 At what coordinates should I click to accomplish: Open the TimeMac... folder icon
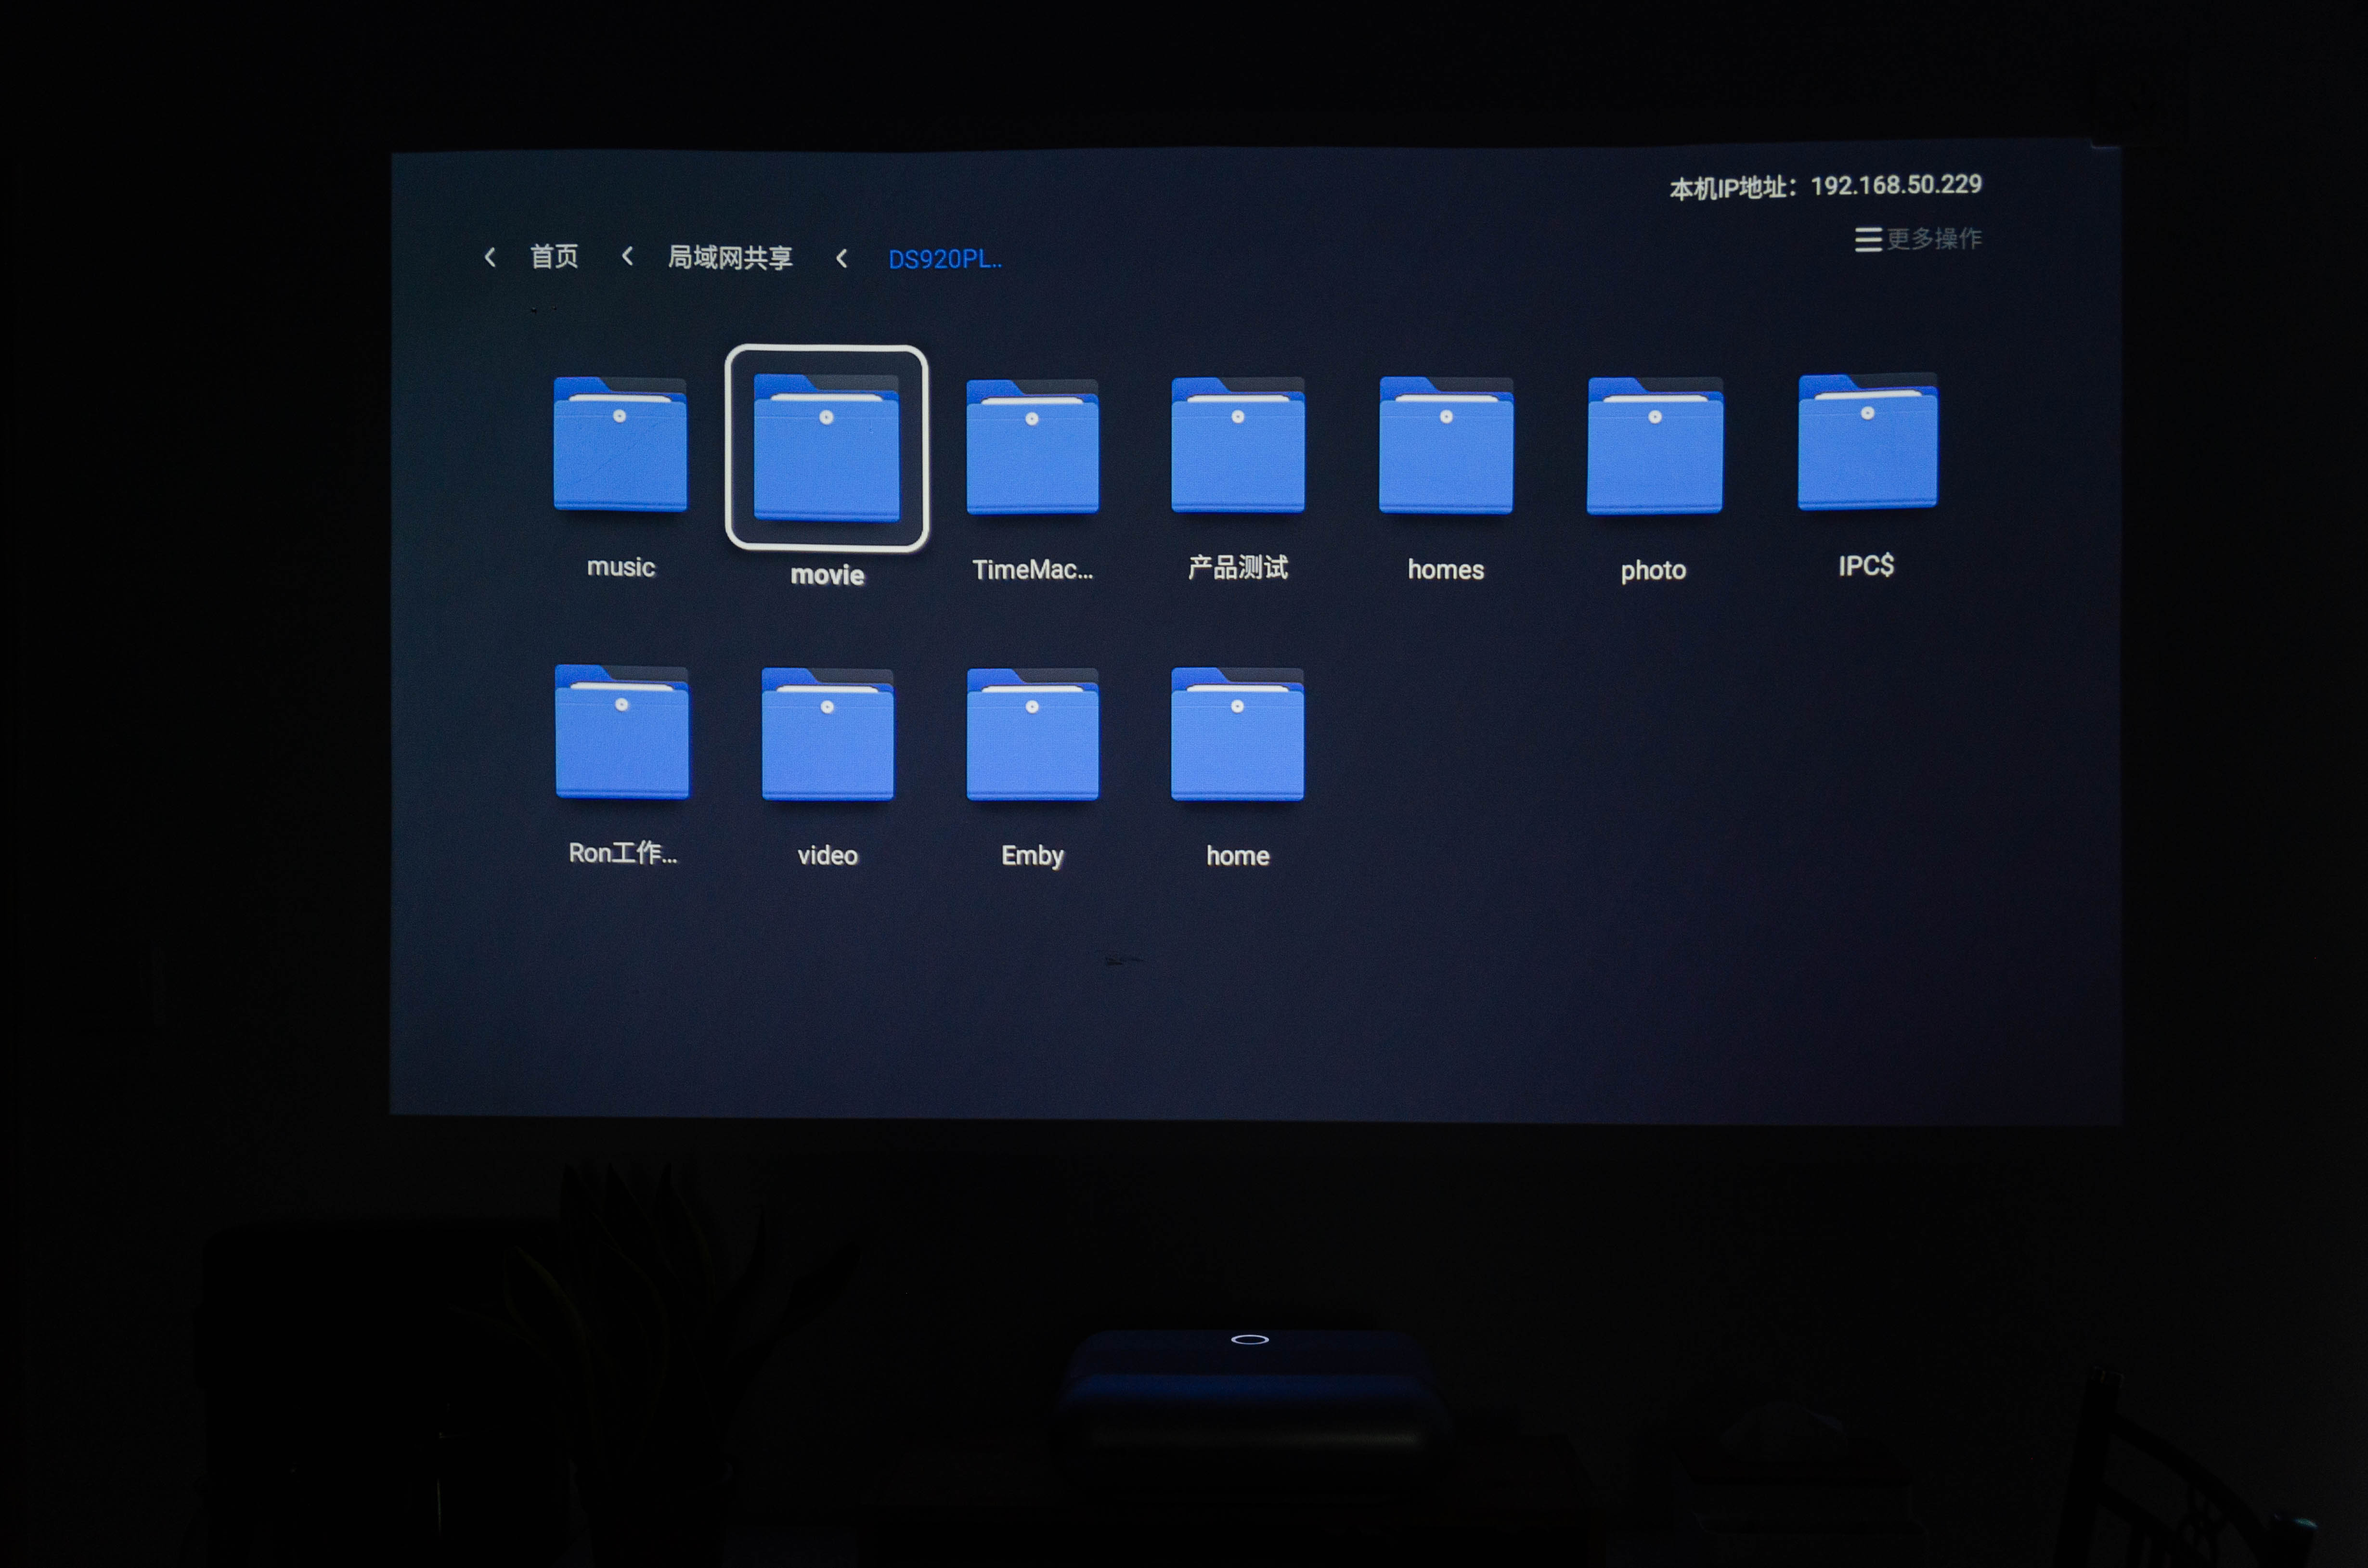pyautogui.click(x=1032, y=447)
